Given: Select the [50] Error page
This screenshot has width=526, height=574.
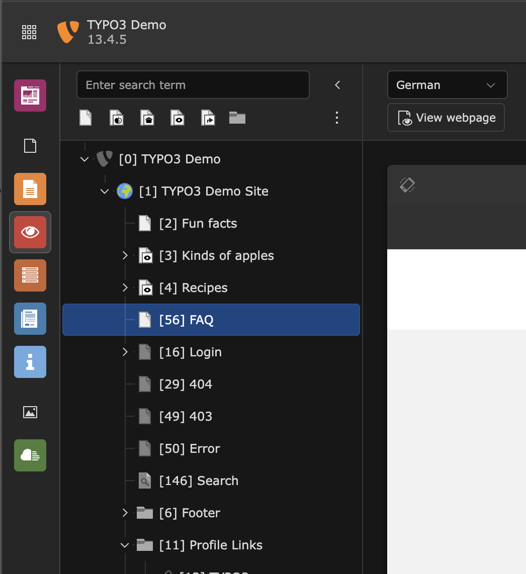Looking at the screenshot, I should coord(190,449).
